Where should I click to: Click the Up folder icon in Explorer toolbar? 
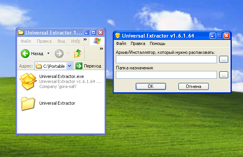point(78,53)
